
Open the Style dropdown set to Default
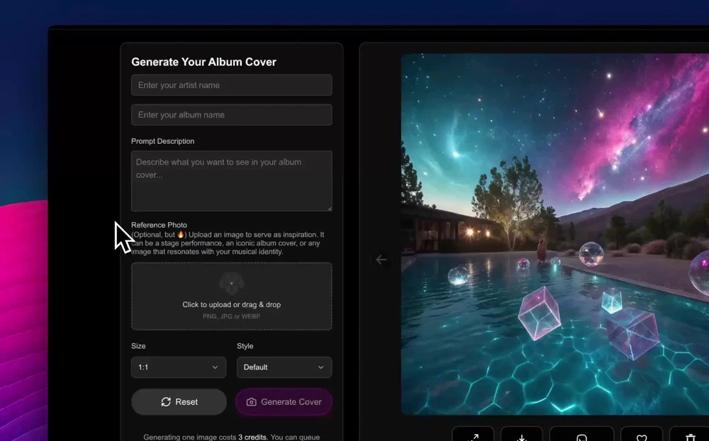pyautogui.click(x=284, y=367)
